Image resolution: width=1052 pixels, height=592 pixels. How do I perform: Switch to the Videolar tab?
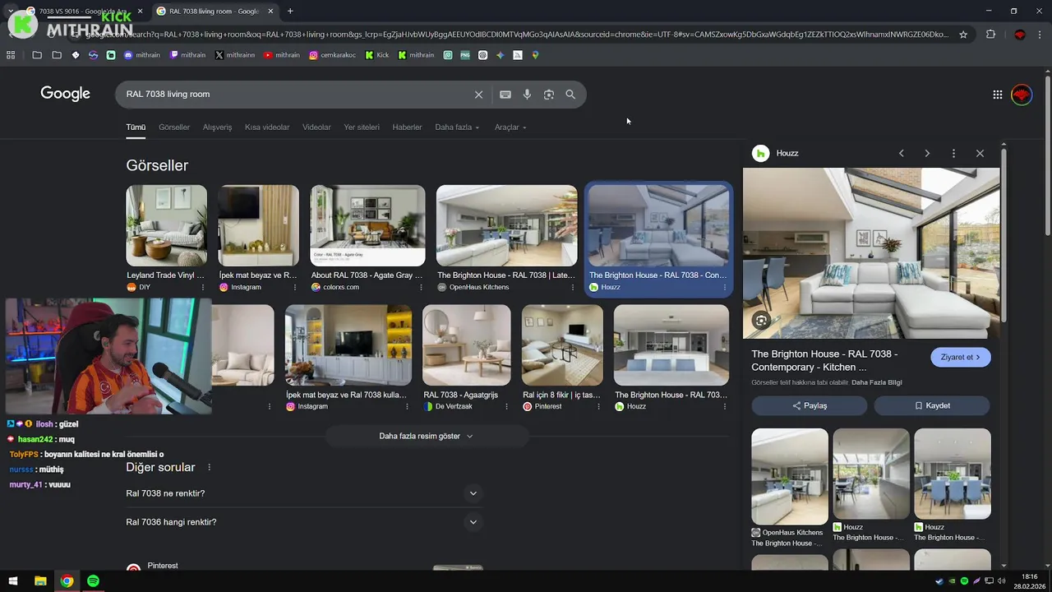(316, 127)
